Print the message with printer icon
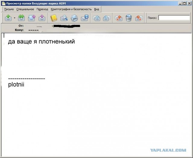 click(74, 18)
